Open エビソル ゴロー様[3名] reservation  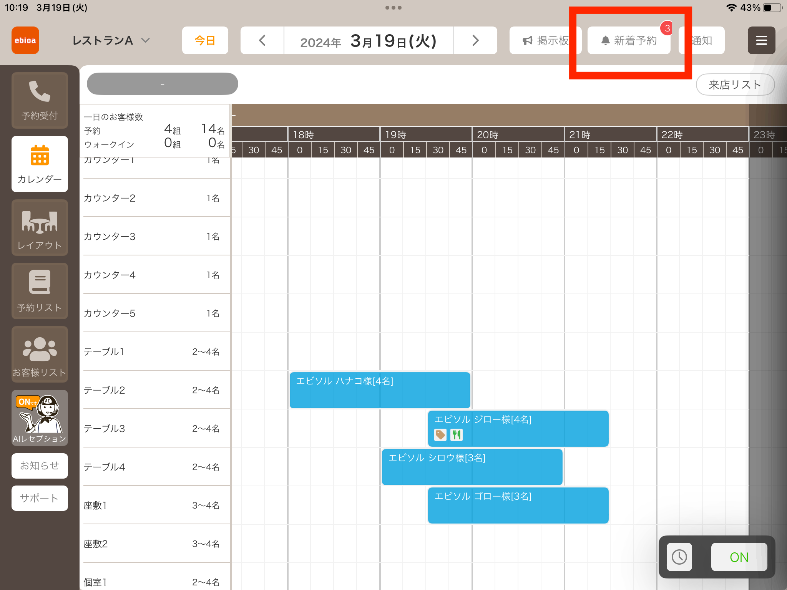point(518,505)
